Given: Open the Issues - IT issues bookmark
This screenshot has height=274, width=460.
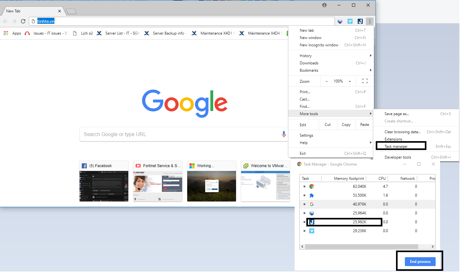Looking at the screenshot, I should click(x=46, y=33).
